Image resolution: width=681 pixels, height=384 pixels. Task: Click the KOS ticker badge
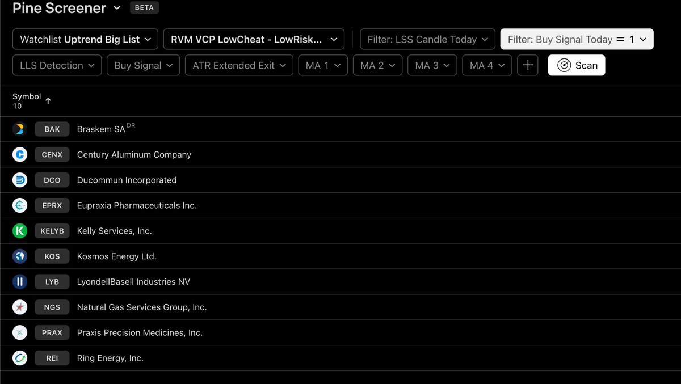pos(52,256)
